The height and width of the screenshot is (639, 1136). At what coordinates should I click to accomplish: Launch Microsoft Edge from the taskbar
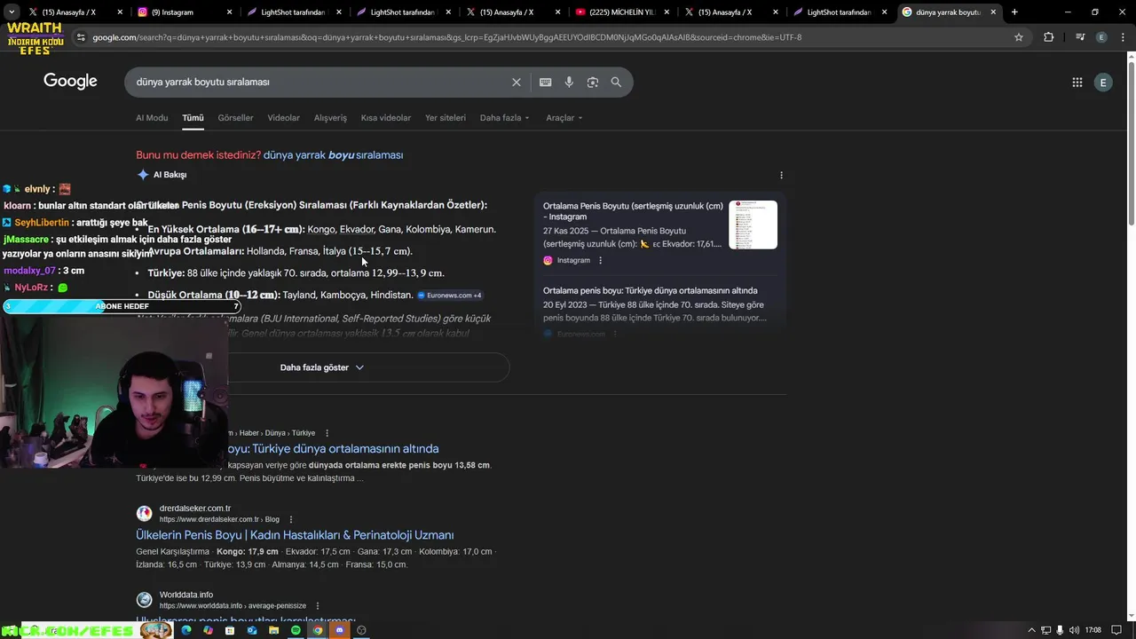coord(185,630)
